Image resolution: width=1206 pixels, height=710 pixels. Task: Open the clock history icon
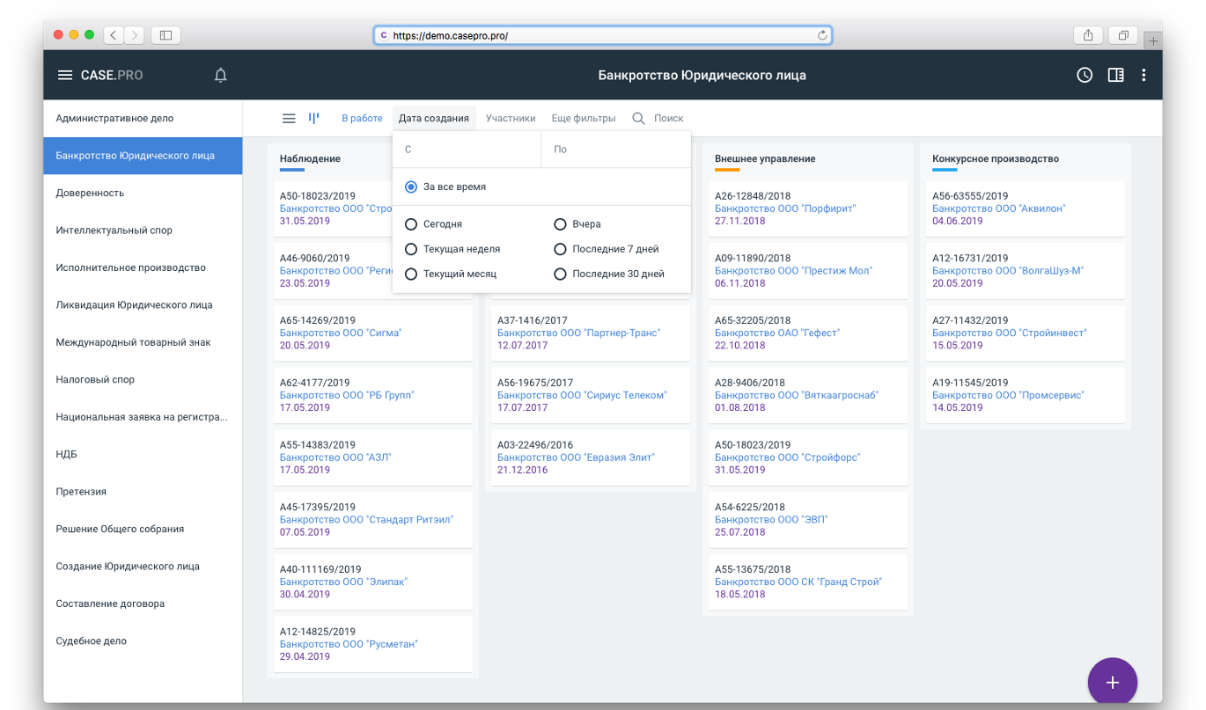point(1085,76)
